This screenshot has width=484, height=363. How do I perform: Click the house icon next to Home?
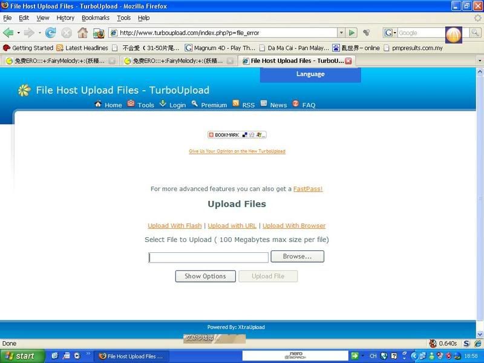coord(98,103)
